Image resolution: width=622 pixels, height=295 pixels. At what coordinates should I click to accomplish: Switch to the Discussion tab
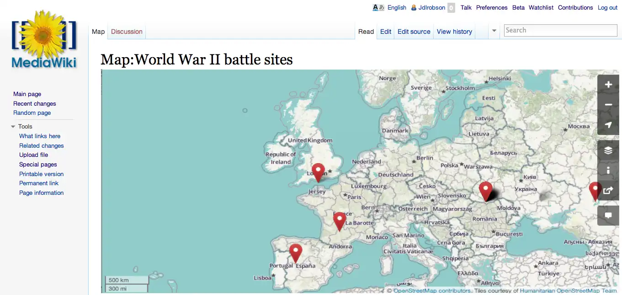point(127,32)
